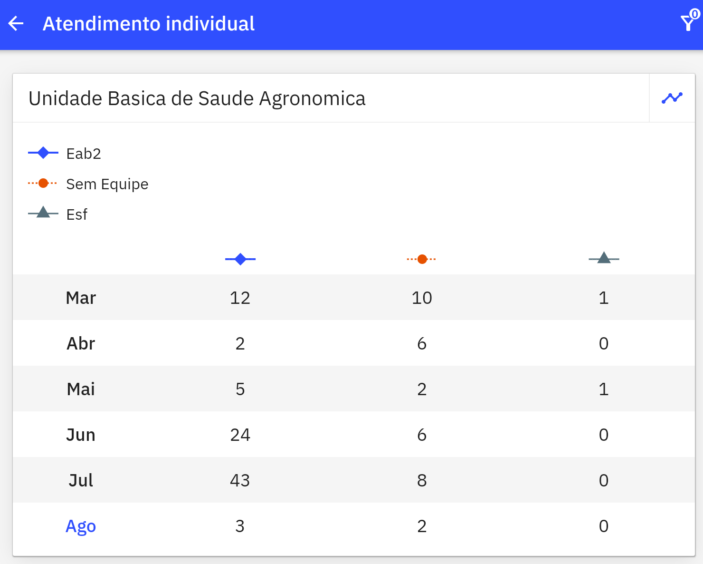703x564 pixels.
Task: Switch to line chart view icon
Action: click(672, 98)
